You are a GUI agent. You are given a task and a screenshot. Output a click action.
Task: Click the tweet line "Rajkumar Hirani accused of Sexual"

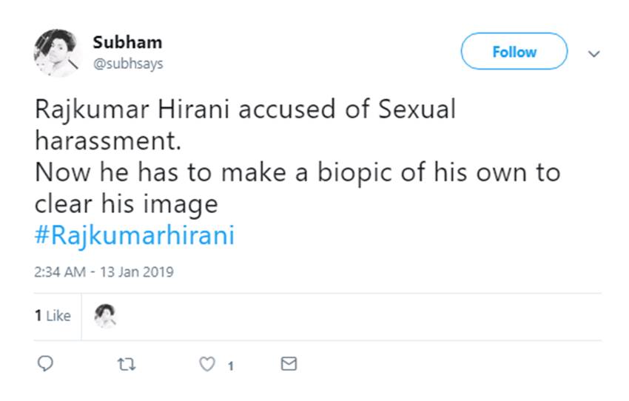(x=245, y=110)
